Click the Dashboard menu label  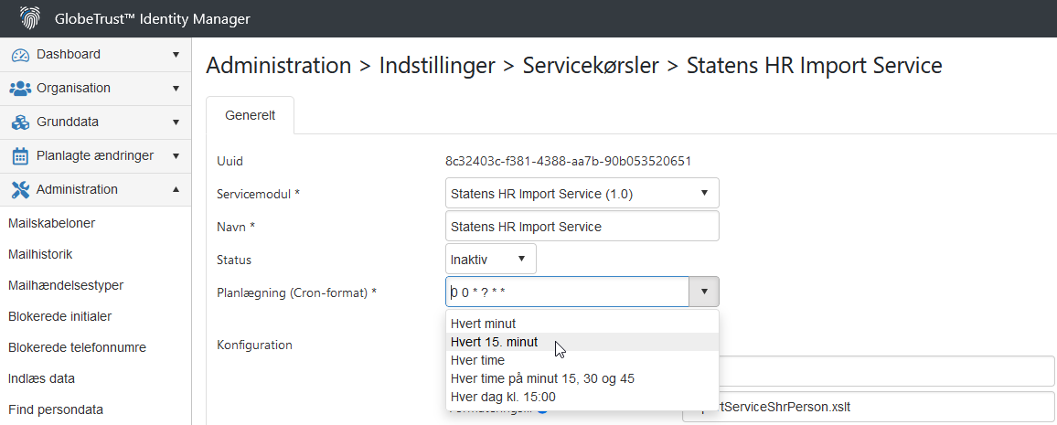pyautogui.click(x=69, y=55)
